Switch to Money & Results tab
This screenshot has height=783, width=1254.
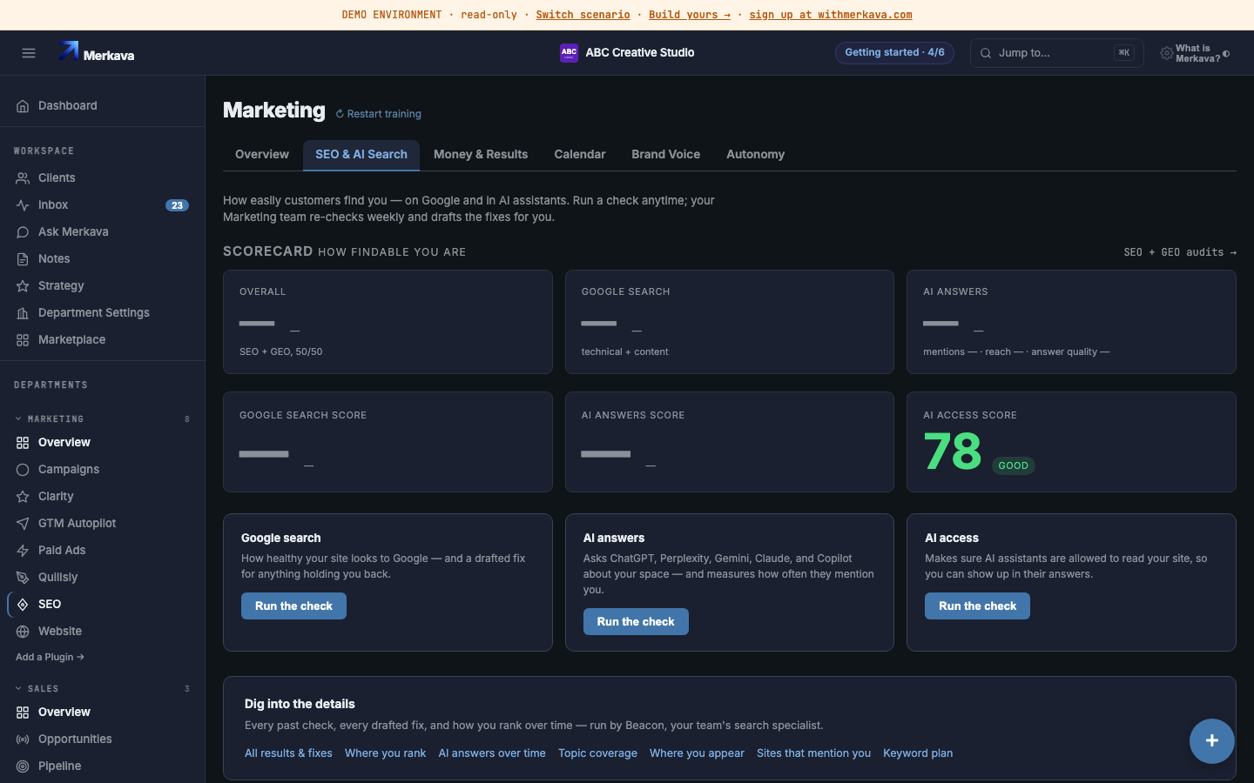(481, 155)
